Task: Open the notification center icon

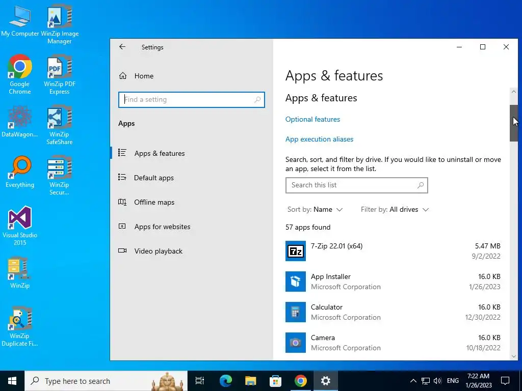Action: pos(505,381)
